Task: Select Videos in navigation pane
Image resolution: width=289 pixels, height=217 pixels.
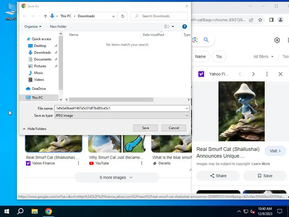Action: (x=39, y=80)
